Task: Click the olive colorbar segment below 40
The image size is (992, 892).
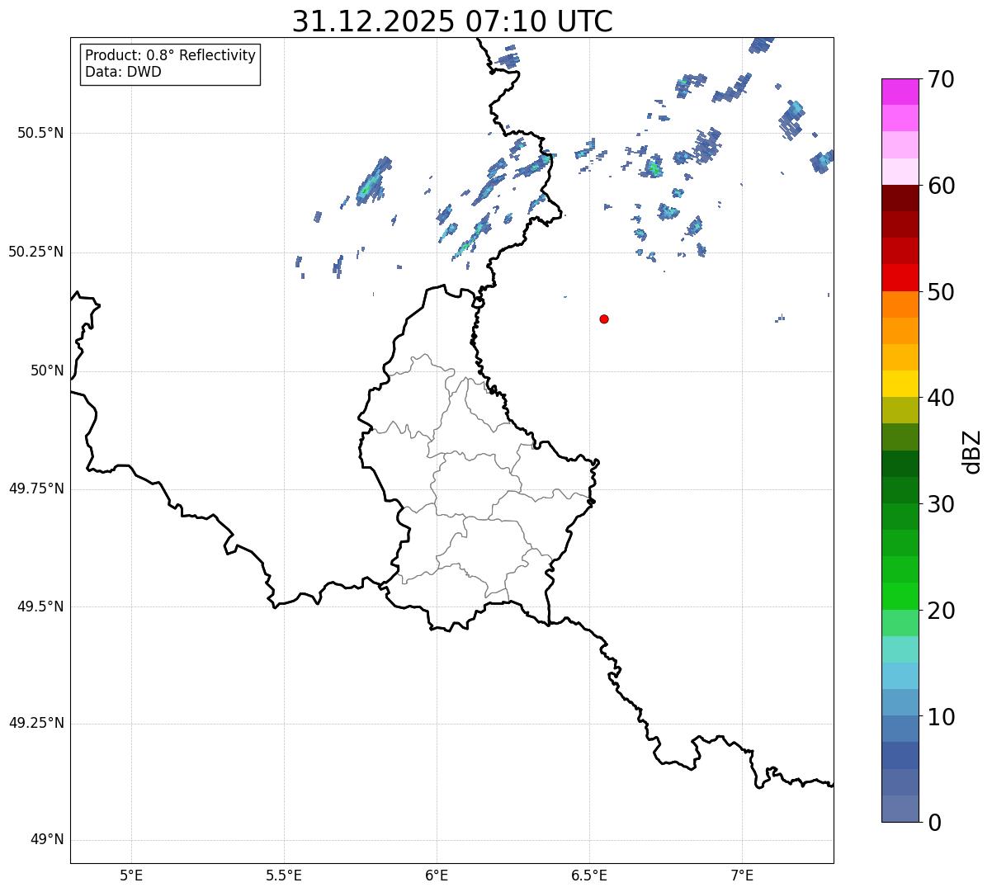Action: (900, 410)
